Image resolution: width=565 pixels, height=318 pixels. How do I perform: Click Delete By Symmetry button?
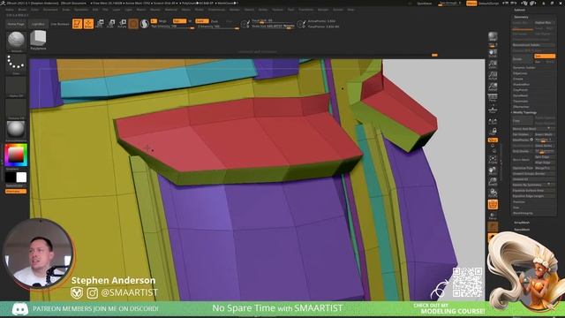pyautogui.click(x=533, y=185)
